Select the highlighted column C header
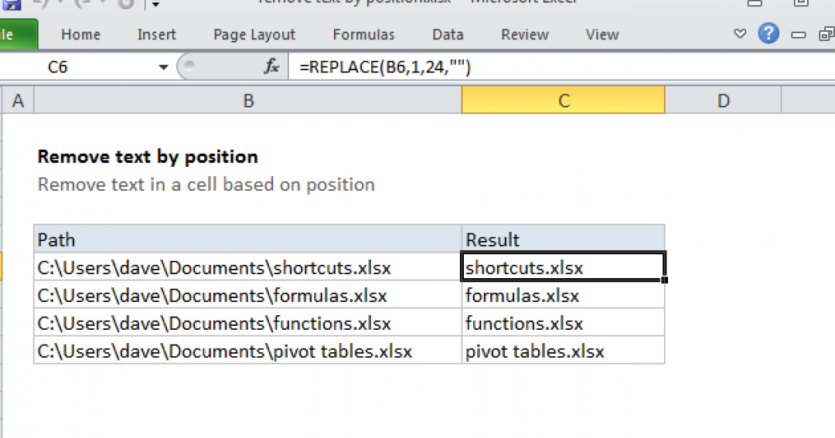This screenshot has height=438, width=835. click(x=564, y=100)
